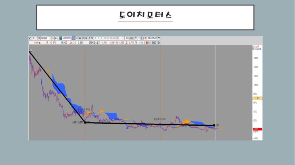Click the stock code input field
Image resolution: width=295 pixels, height=165 pixels.
[x=45, y=38]
